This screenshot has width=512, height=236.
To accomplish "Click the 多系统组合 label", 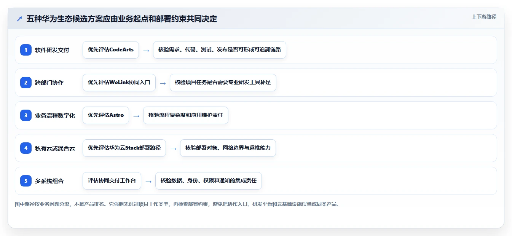I will 49,181.
